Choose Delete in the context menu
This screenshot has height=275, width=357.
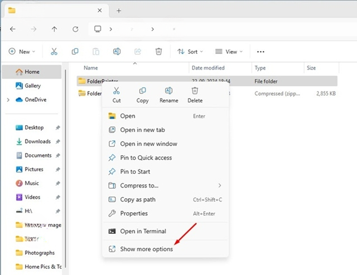(x=195, y=95)
